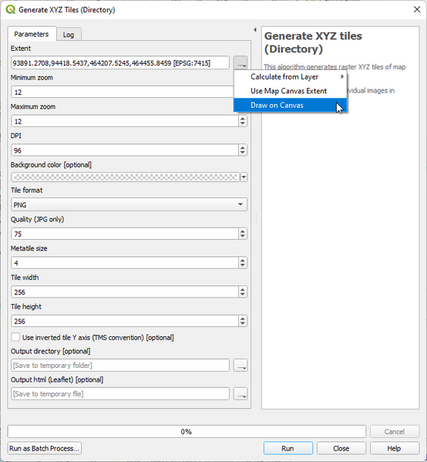Screen dimensions: 427x462
Task: Expand Calculate from Layer submenu
Action: [x=290, y=77]
